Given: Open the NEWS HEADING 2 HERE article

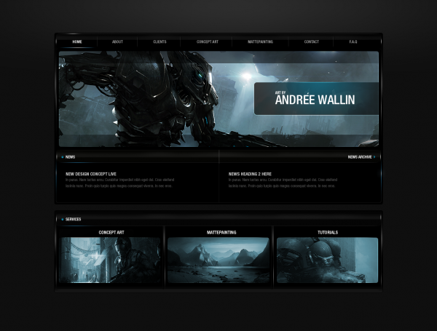Looking at the screenshot, I should tap(250, 174).
